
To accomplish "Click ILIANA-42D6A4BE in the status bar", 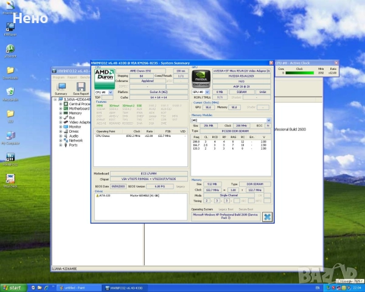I will pyautogui.click(x=64, y=269).
